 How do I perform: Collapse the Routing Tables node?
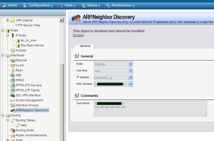[x=8, y=120]
